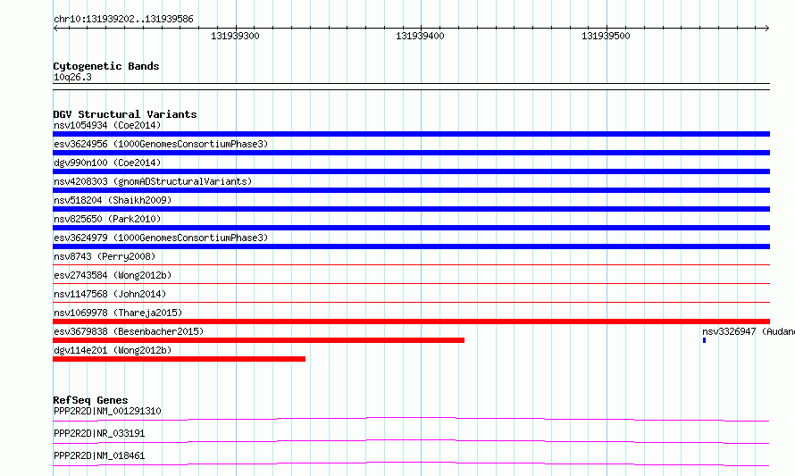Image resolution: width=795 pixels, height=476 pixels.
Task: Click the PPP2R2D|NM_001291310 transcript label
Action: [107, 411]
